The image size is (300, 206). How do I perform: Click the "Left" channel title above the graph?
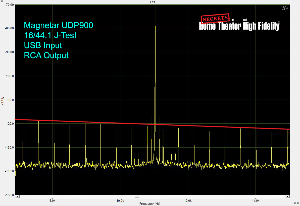click(153, 2)
